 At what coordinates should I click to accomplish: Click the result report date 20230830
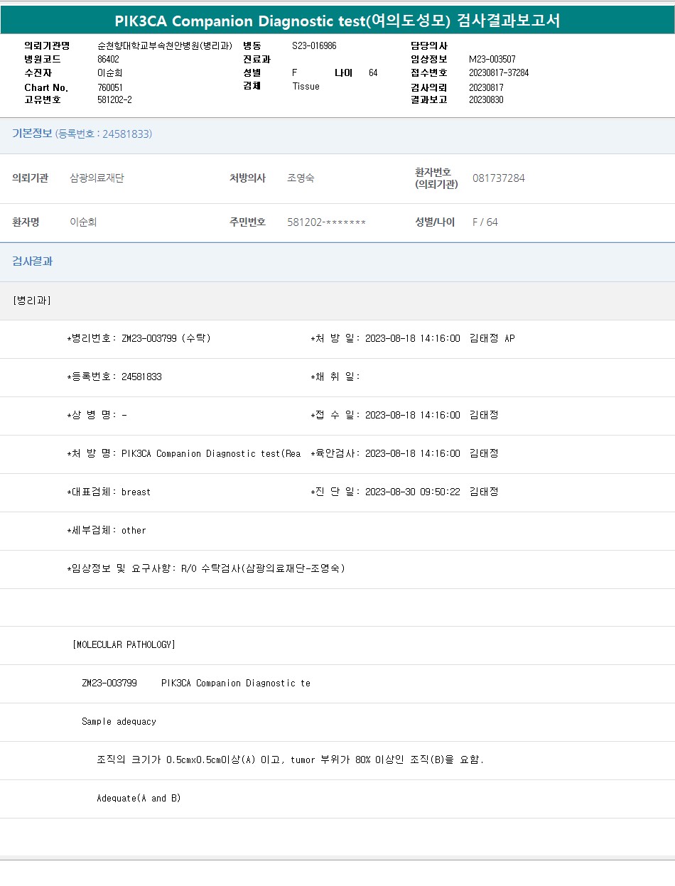[x=486, y=100]
